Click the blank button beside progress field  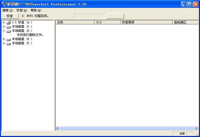[x=115, y=16]
